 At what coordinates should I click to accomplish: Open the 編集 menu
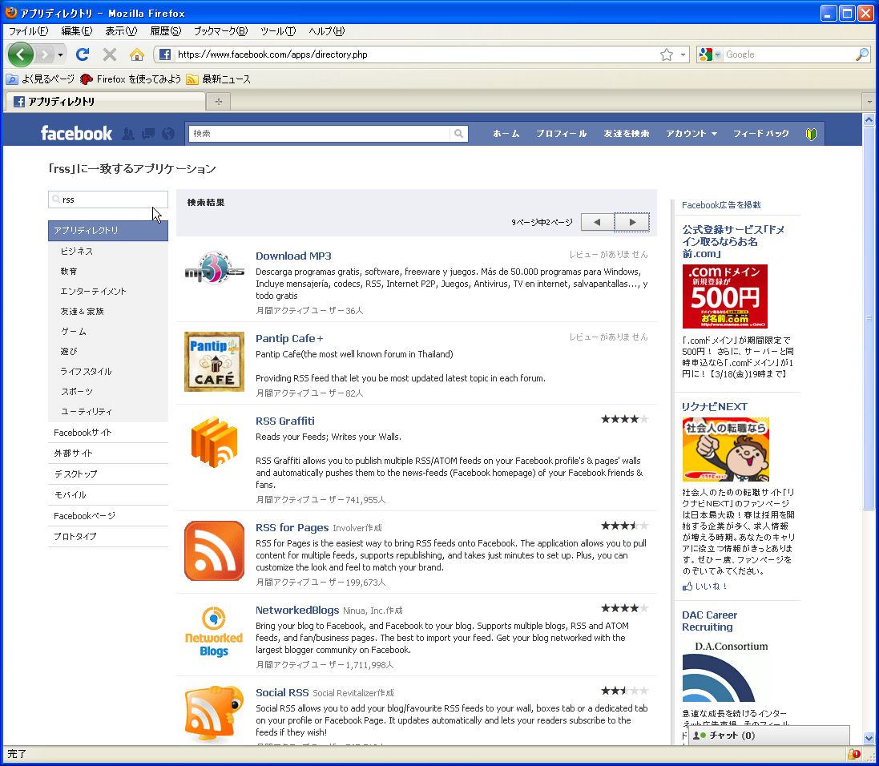pos(76,30)
